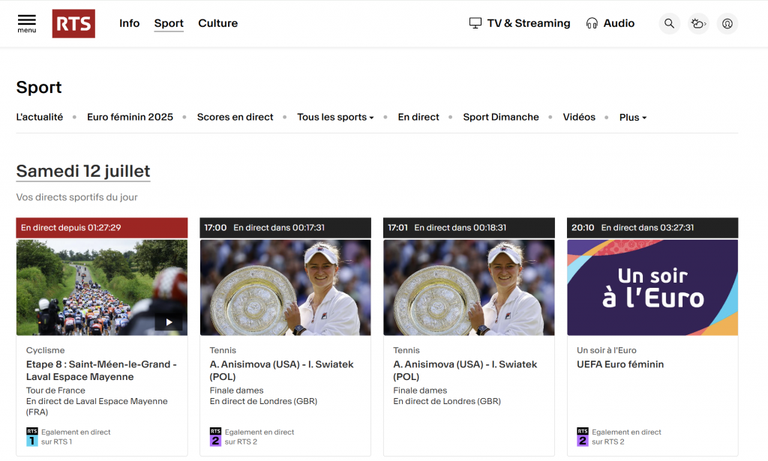Open Anisimova - Swiatek title on the 17:00 card
This screenshot has height=461, width=768.
[x=282, y=370]
